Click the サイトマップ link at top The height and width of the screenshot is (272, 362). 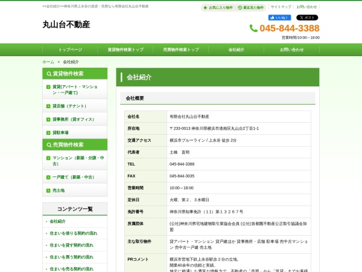click(281, 7)
